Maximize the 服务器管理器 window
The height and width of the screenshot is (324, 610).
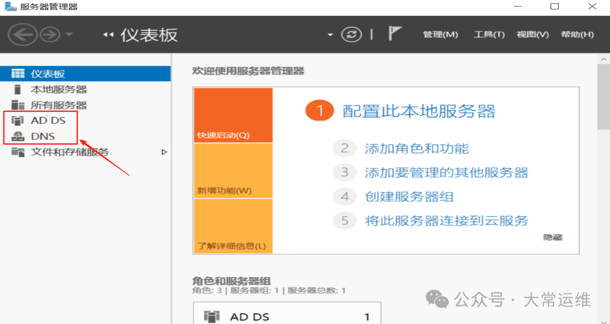click(555, 7)
